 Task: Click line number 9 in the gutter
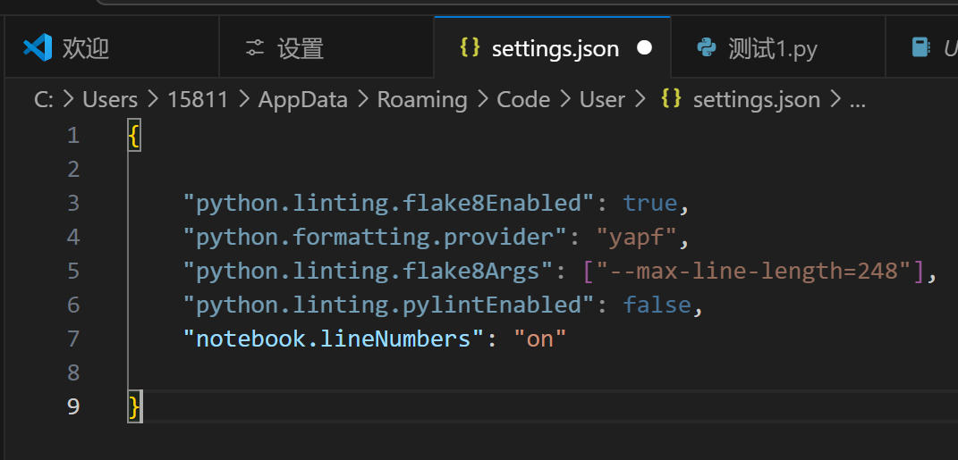coord(74,406)
